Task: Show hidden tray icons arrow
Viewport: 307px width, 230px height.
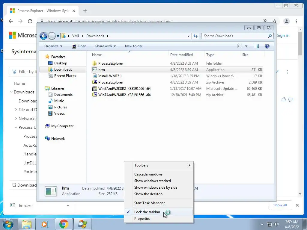Action: click(262, 224)
